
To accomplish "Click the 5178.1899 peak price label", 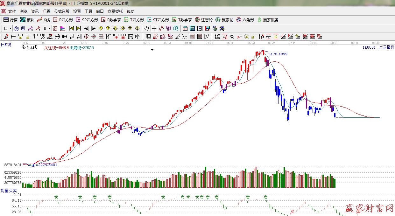I will (x=278, y=54).
